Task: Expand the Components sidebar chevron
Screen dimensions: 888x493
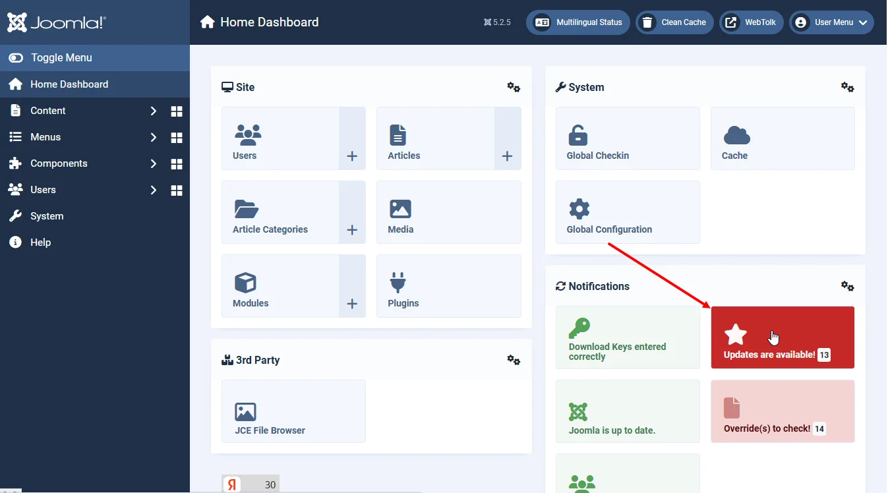Action: click(153, 163)
